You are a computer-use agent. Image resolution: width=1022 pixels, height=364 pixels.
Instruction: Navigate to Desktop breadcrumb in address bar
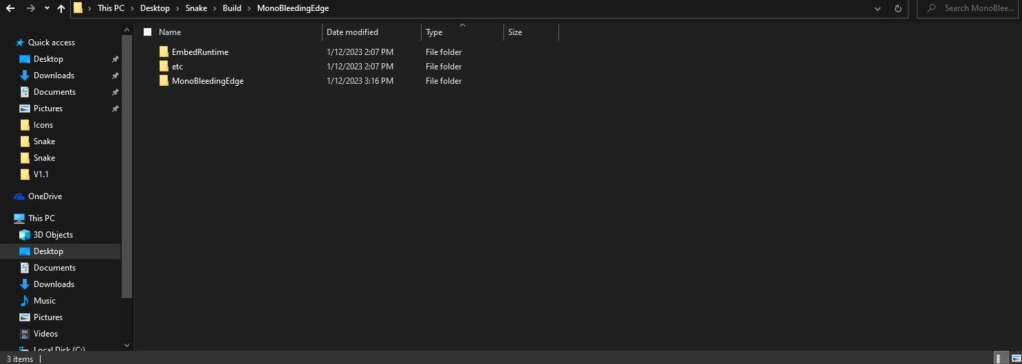click(x=155, y=8)
